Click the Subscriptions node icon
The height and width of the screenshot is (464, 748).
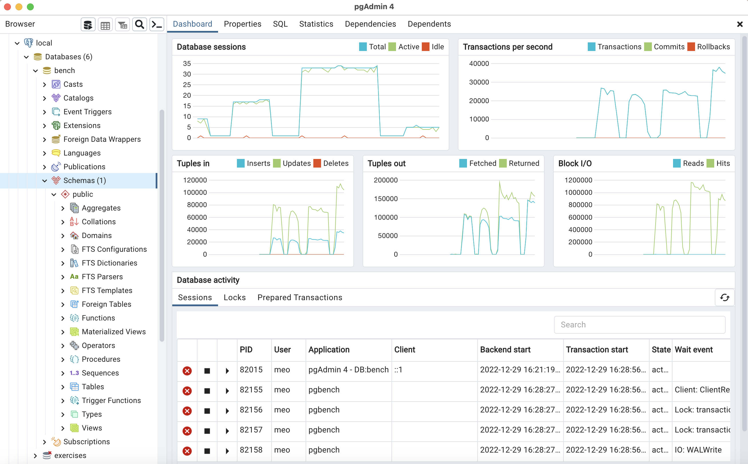tap(56, 442)
